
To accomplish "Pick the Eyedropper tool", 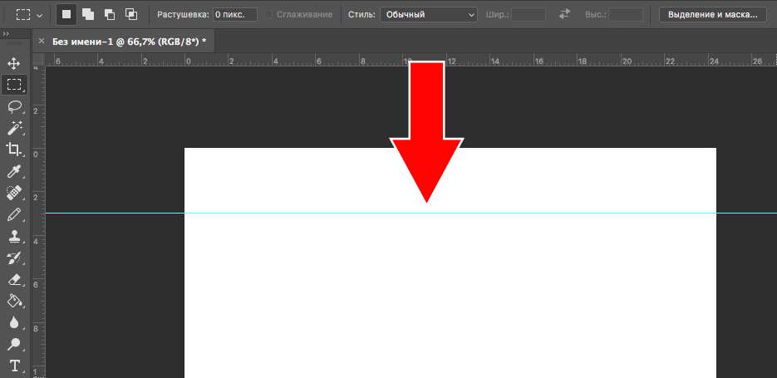I will pyautogui.click(x=14, y=171).
